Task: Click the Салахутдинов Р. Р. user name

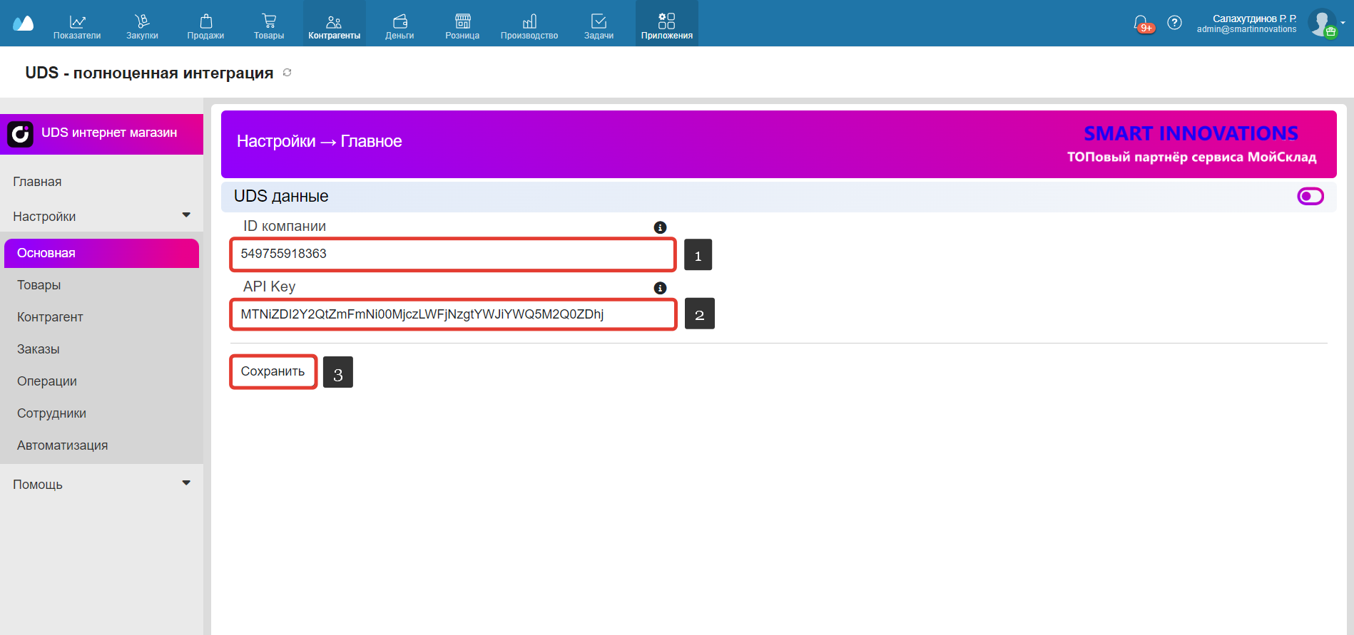Action: 1254,19
